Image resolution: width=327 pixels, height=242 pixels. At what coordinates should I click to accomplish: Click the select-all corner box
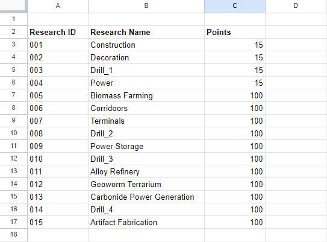click(x=13, y=6)
